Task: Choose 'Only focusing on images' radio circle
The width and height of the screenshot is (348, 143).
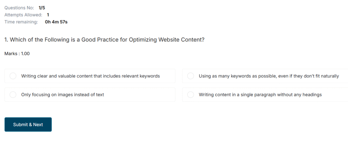Action: (x=13, y=95)
